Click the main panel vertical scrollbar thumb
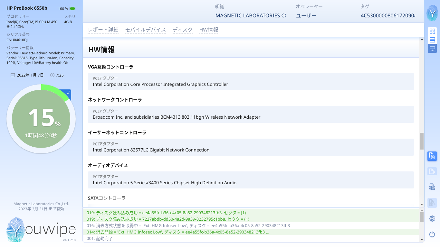 tap(422, 141)
